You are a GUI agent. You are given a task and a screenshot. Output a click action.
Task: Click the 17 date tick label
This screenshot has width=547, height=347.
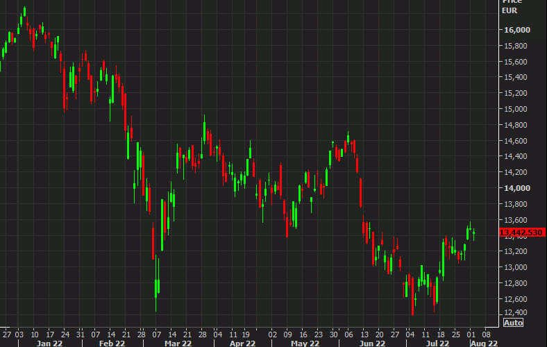pyautogui.click(x=50, y=335)
